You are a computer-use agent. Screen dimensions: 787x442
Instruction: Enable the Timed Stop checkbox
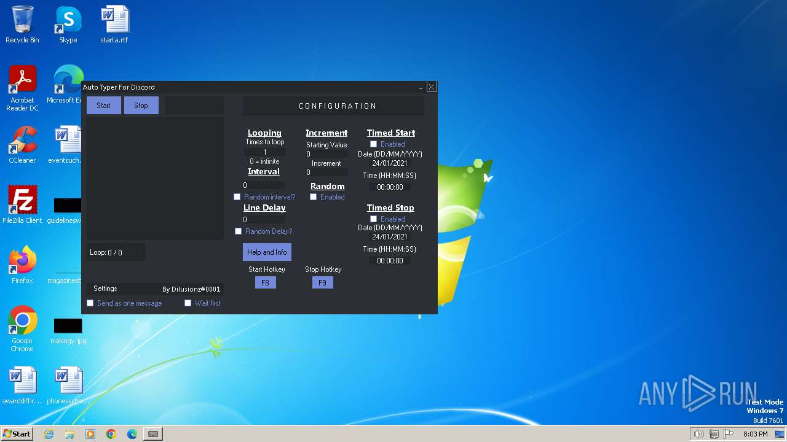coord(373,219)
